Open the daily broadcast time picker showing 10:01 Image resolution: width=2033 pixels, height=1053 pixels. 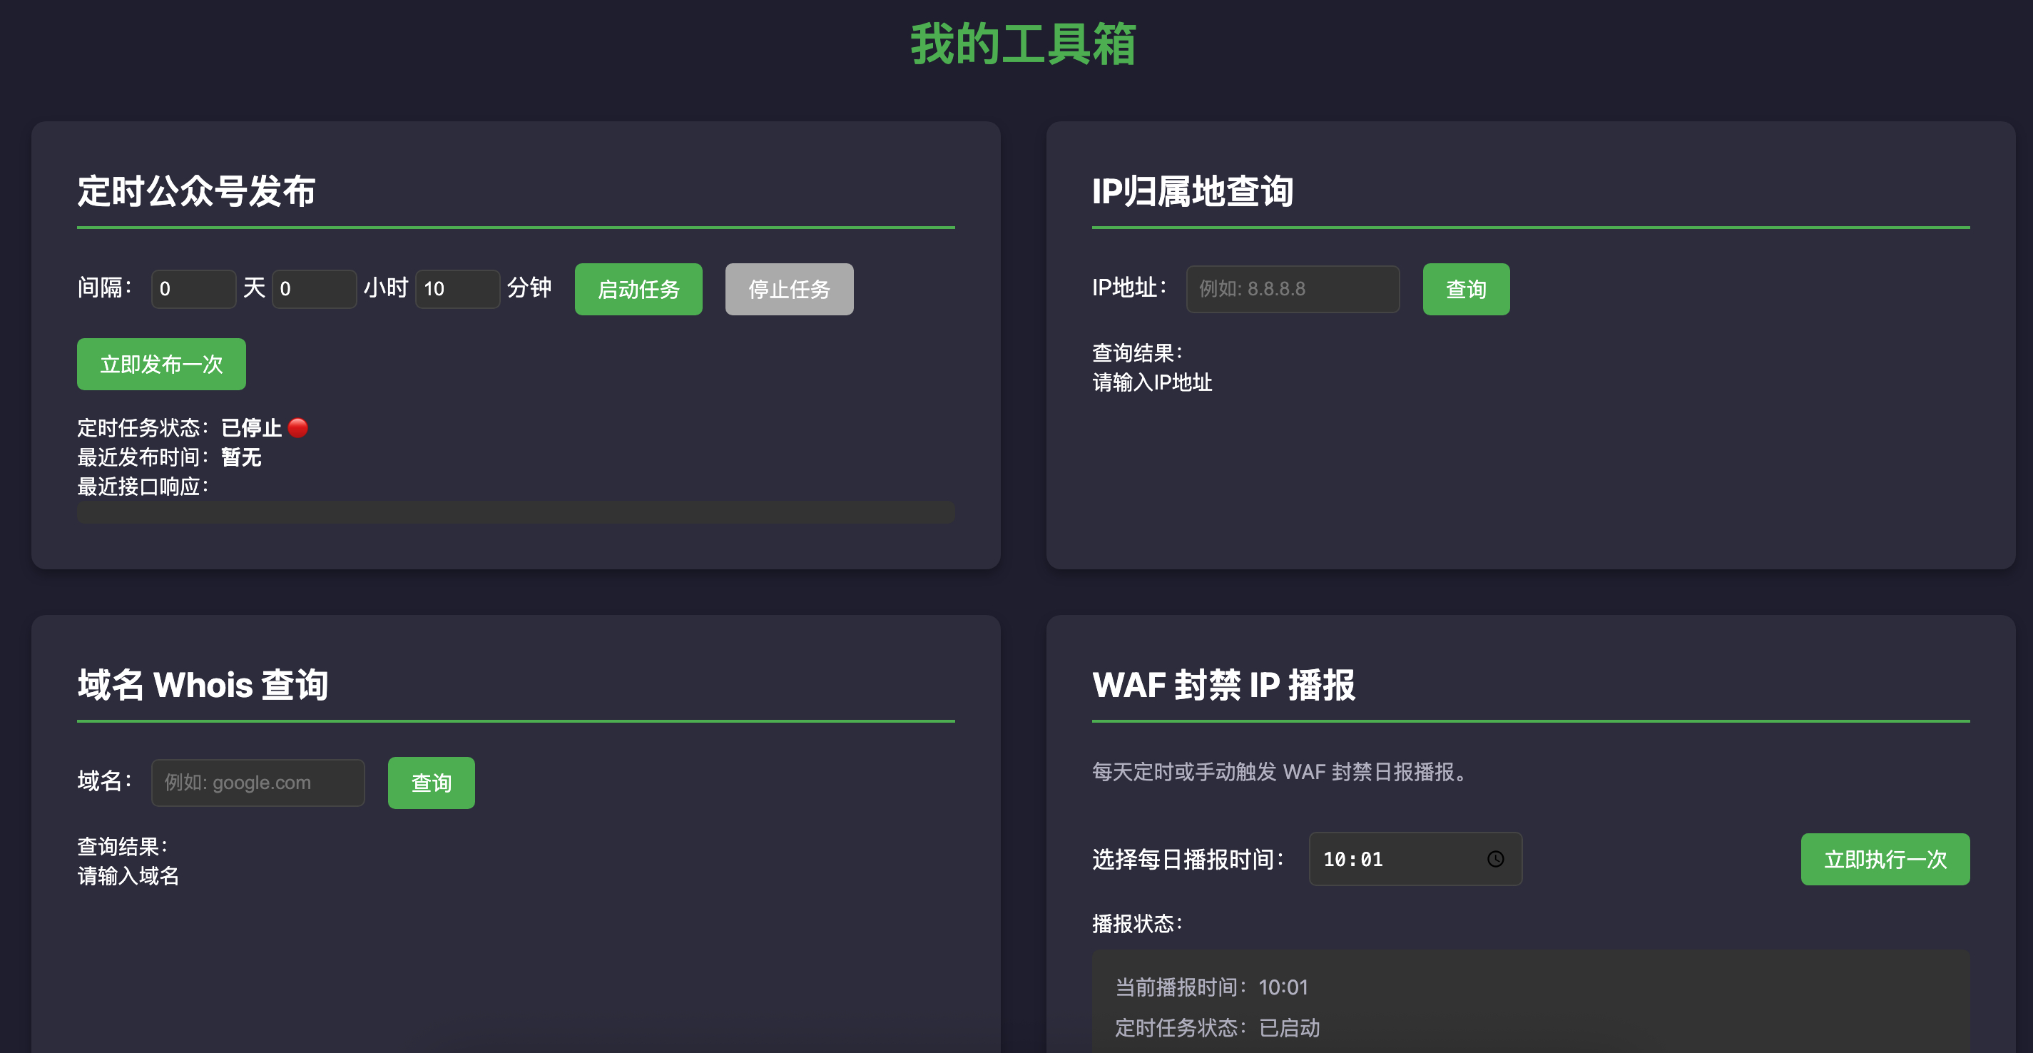[1405, 859]
